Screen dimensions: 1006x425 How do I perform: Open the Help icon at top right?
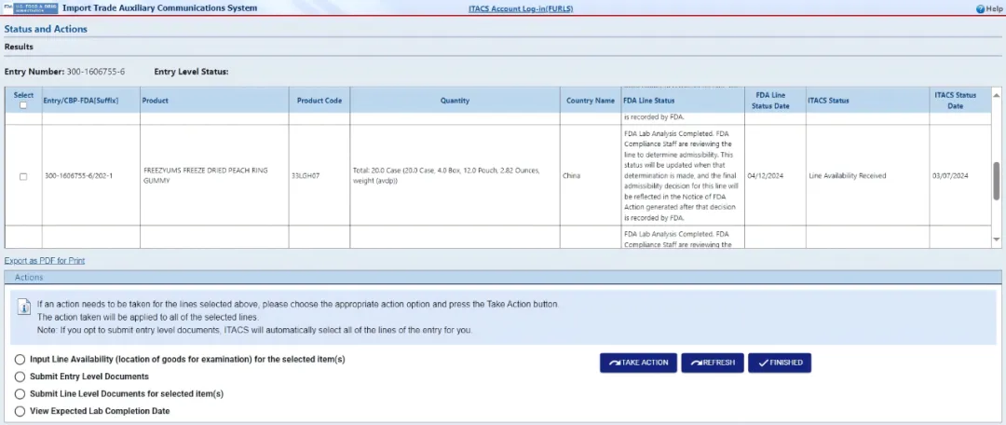pos(981,8)
